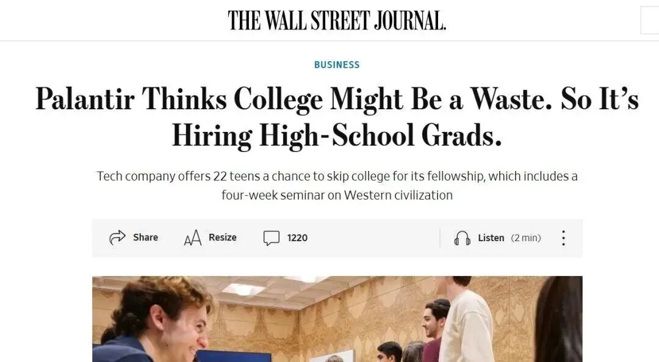Image resolution: width=659 pixels, height=362 pixels.
Task: Click the Resize label
Action: tap(222, 237)
